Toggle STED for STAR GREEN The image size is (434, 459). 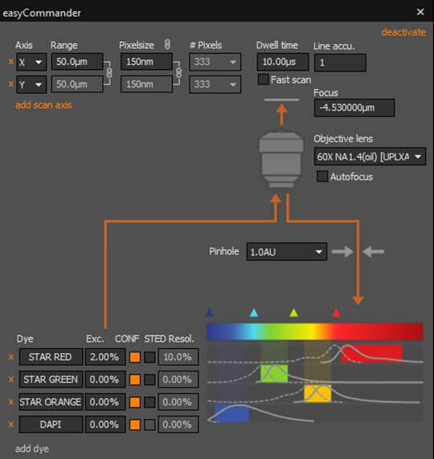(x=149, y=380)
